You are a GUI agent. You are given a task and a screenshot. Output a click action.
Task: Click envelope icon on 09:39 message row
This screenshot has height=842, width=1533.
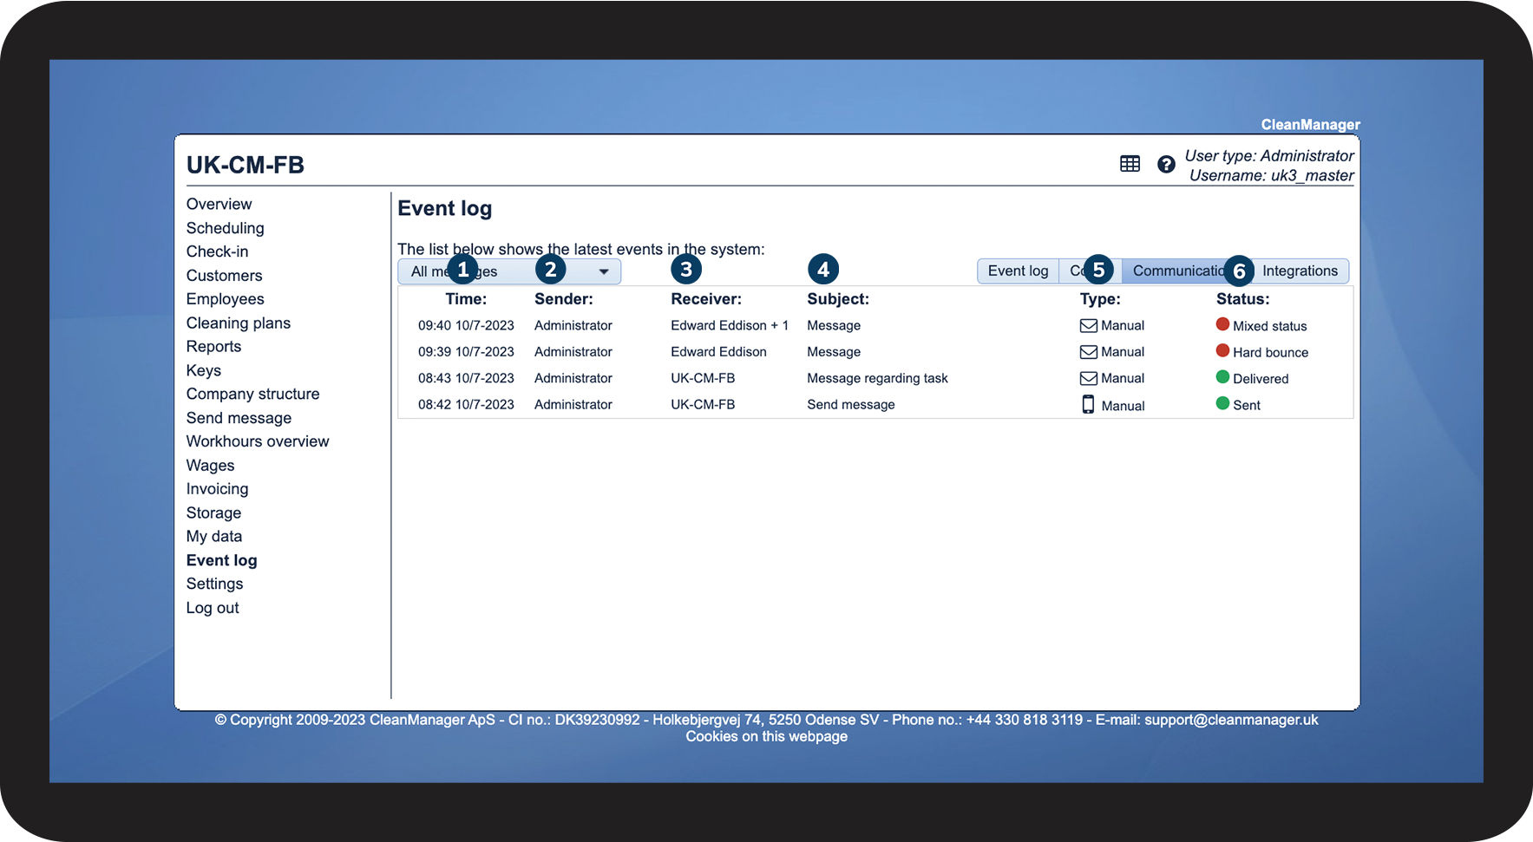(x=1088, y=352)
